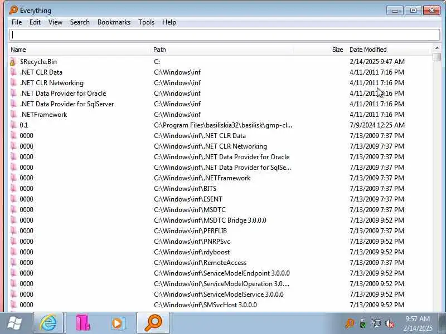
Task: Click path C:\Windows\inf\.NET Data Provider for SqlSe...
Action: tap(222, 168)
